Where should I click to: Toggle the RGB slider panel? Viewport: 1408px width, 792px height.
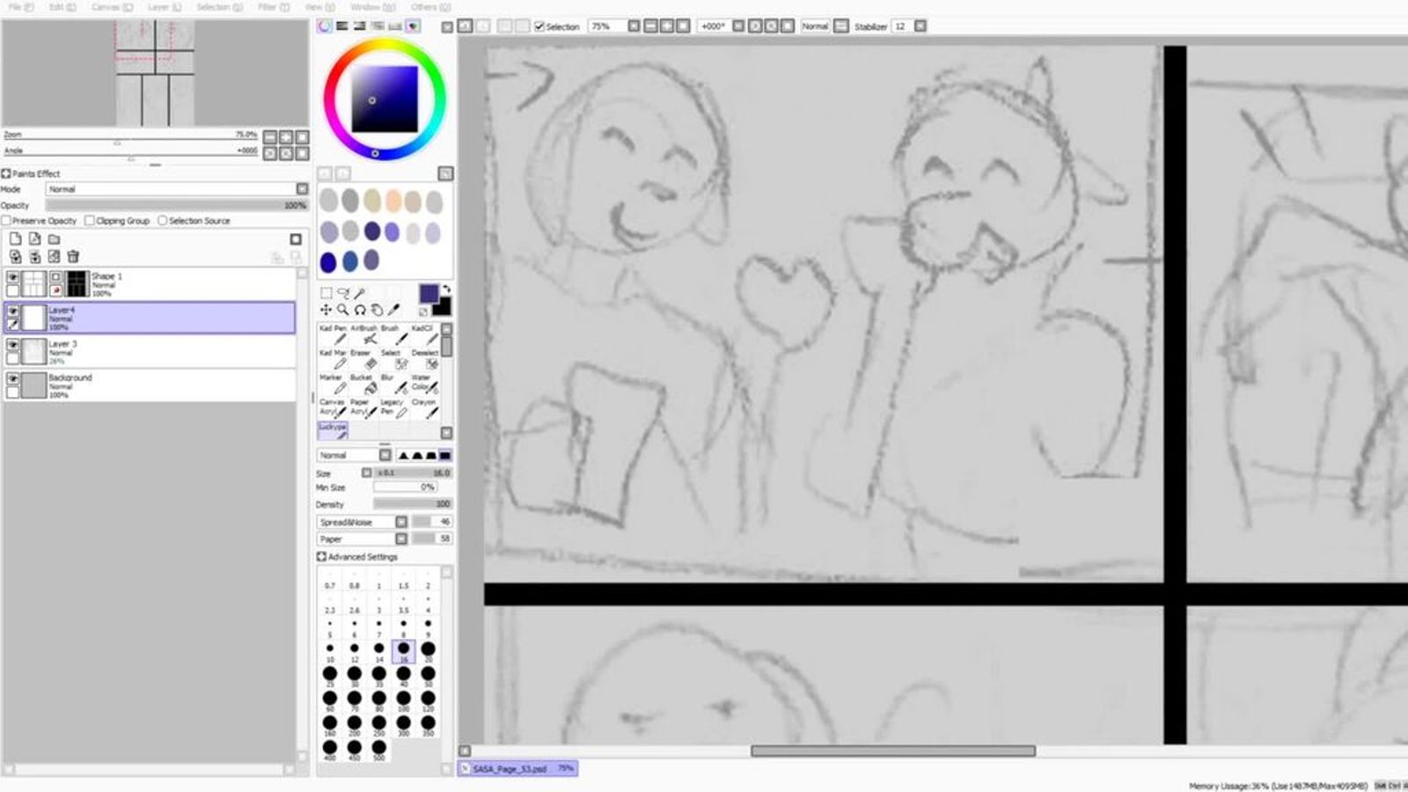pyautogui.click(x=342, y=26)
